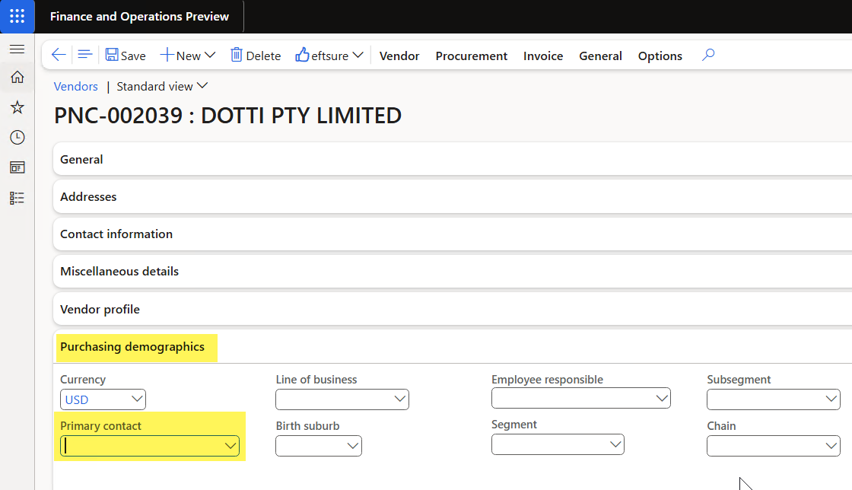The width and height of the screenshot is (852, 490).
Task: Follow the Vendors breadcrumb link
Action: point(75,87)
